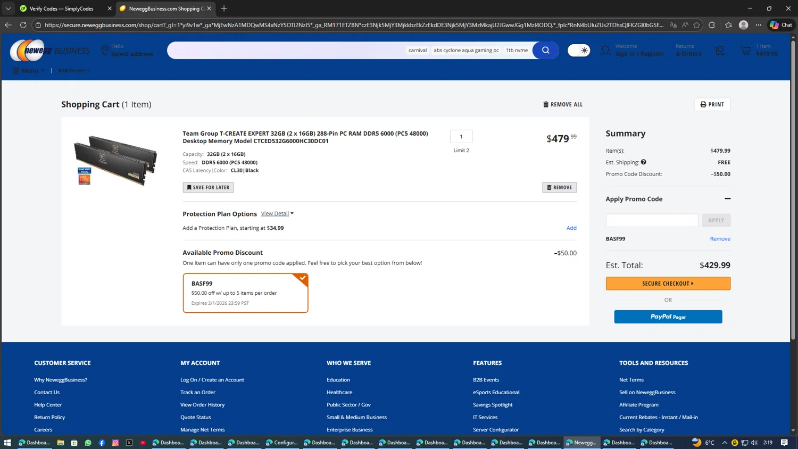Image resolution: width=798 pixels, height=449 pixels.
Task: Click the PRINT button
Action: (712, 104)
